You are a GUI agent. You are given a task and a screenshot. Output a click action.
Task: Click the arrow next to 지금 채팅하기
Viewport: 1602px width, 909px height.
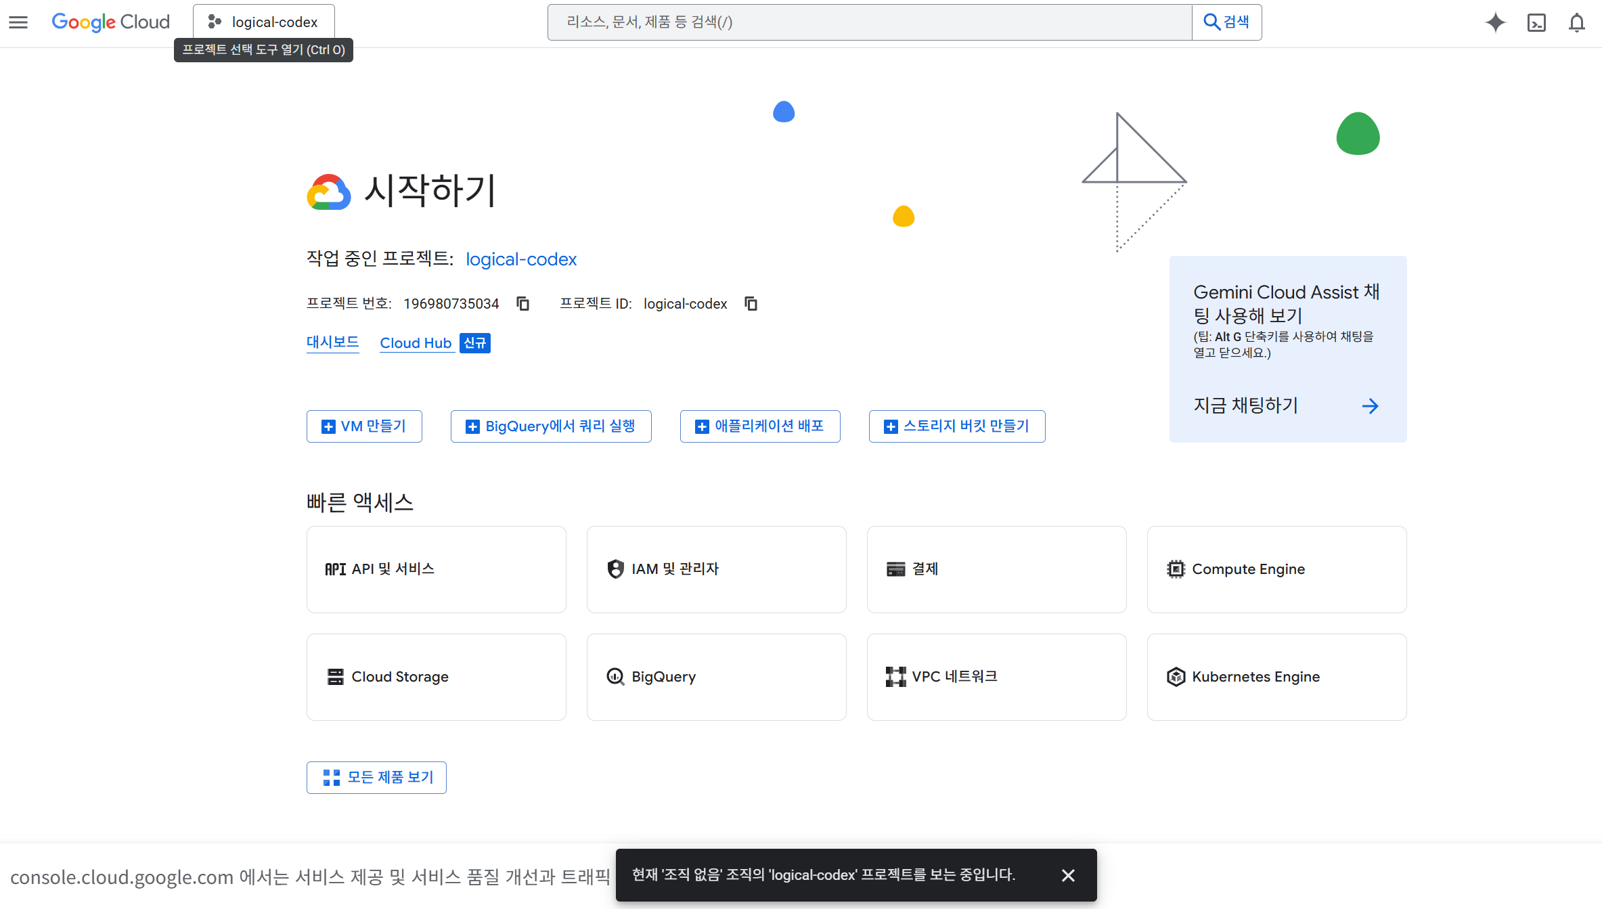(x=1370, y=405)
